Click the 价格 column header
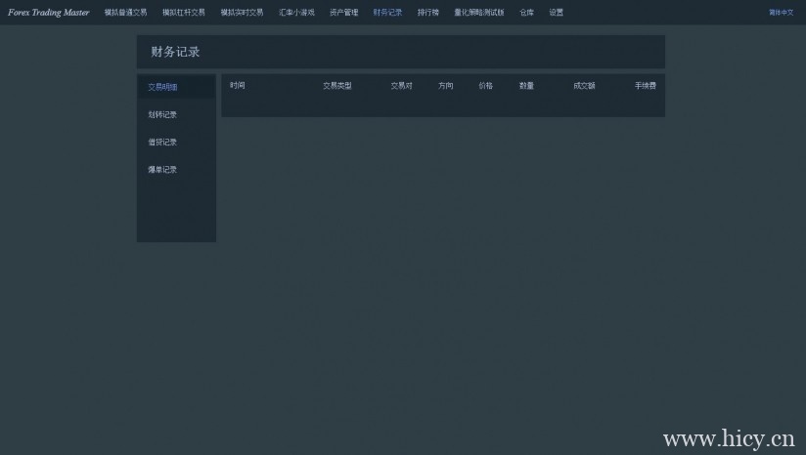The image size is (806, 455). point(486,86)
